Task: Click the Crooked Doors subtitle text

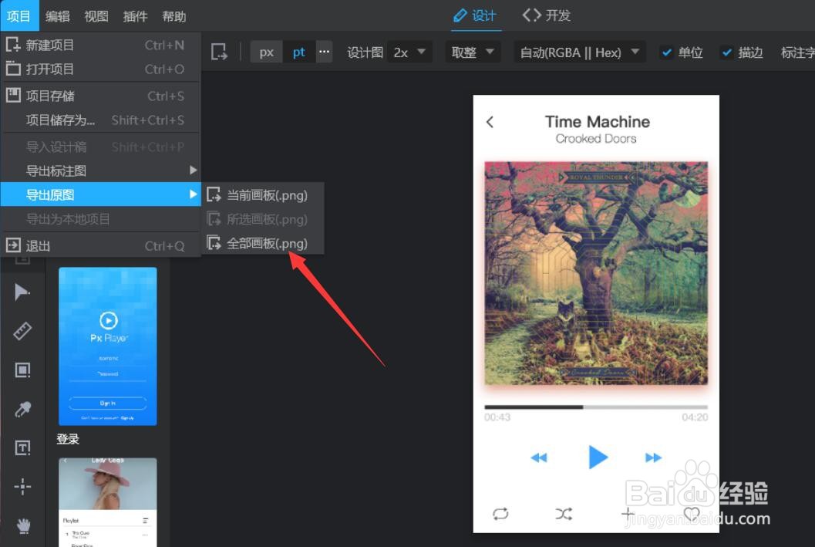Action: [596, 139]
